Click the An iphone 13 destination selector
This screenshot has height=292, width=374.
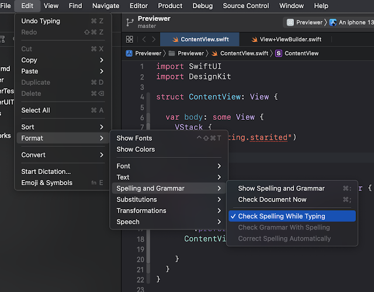[352, 22]
